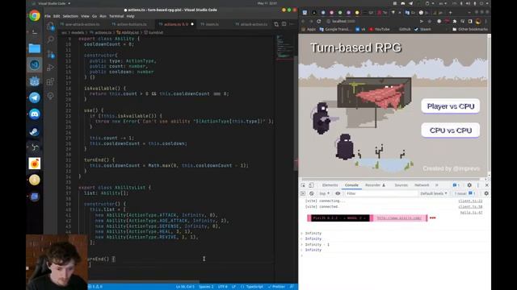Open a new Chrome tab with plus
Screen dimensions: 517x290
click(x=451, y=13)
